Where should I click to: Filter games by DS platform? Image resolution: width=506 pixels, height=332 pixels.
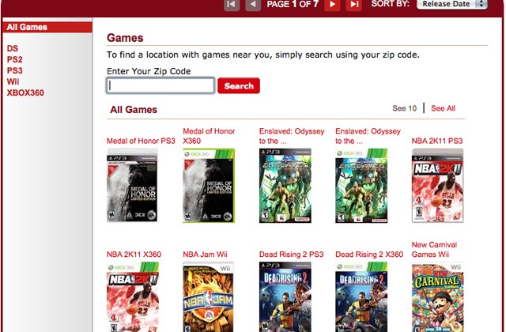tap(13, 48)
